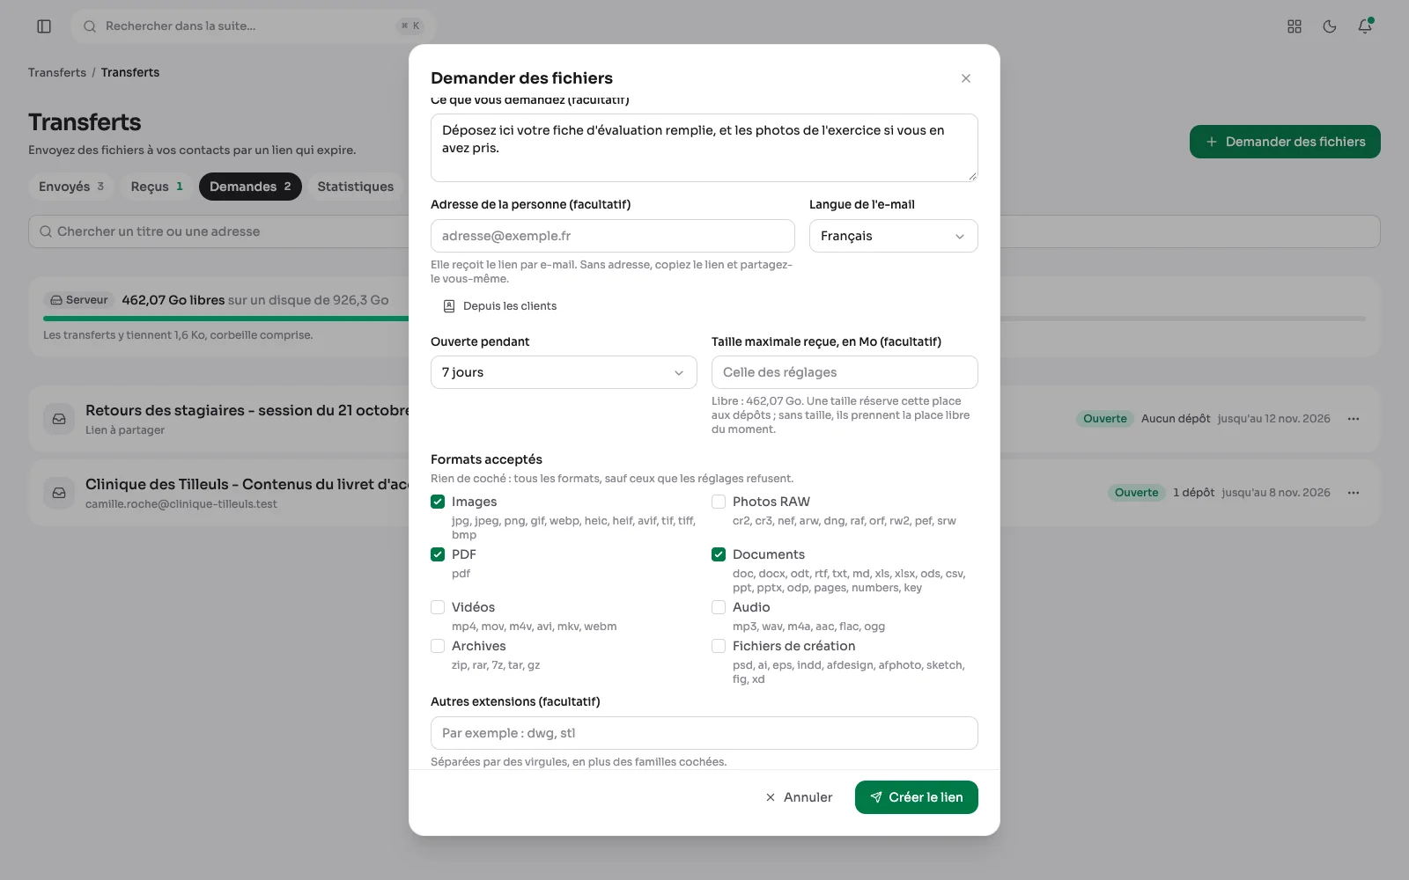Select the Demandes tab
Image resolution: width=1409 pixels, height=880 pixels.
pos(250,187)
